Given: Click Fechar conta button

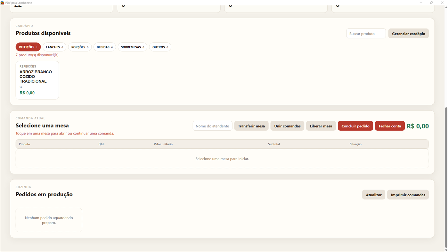Looking at the screenshot, I should (390, 126).
